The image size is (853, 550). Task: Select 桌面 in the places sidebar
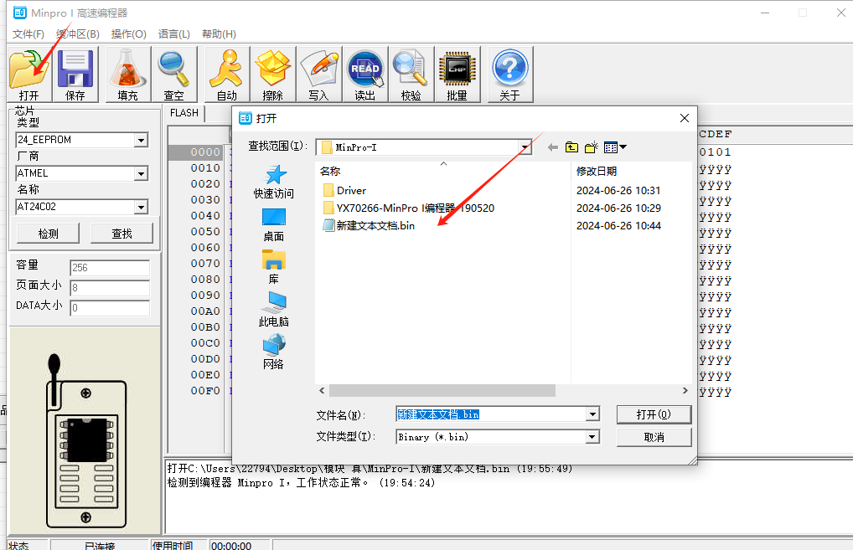274,224
